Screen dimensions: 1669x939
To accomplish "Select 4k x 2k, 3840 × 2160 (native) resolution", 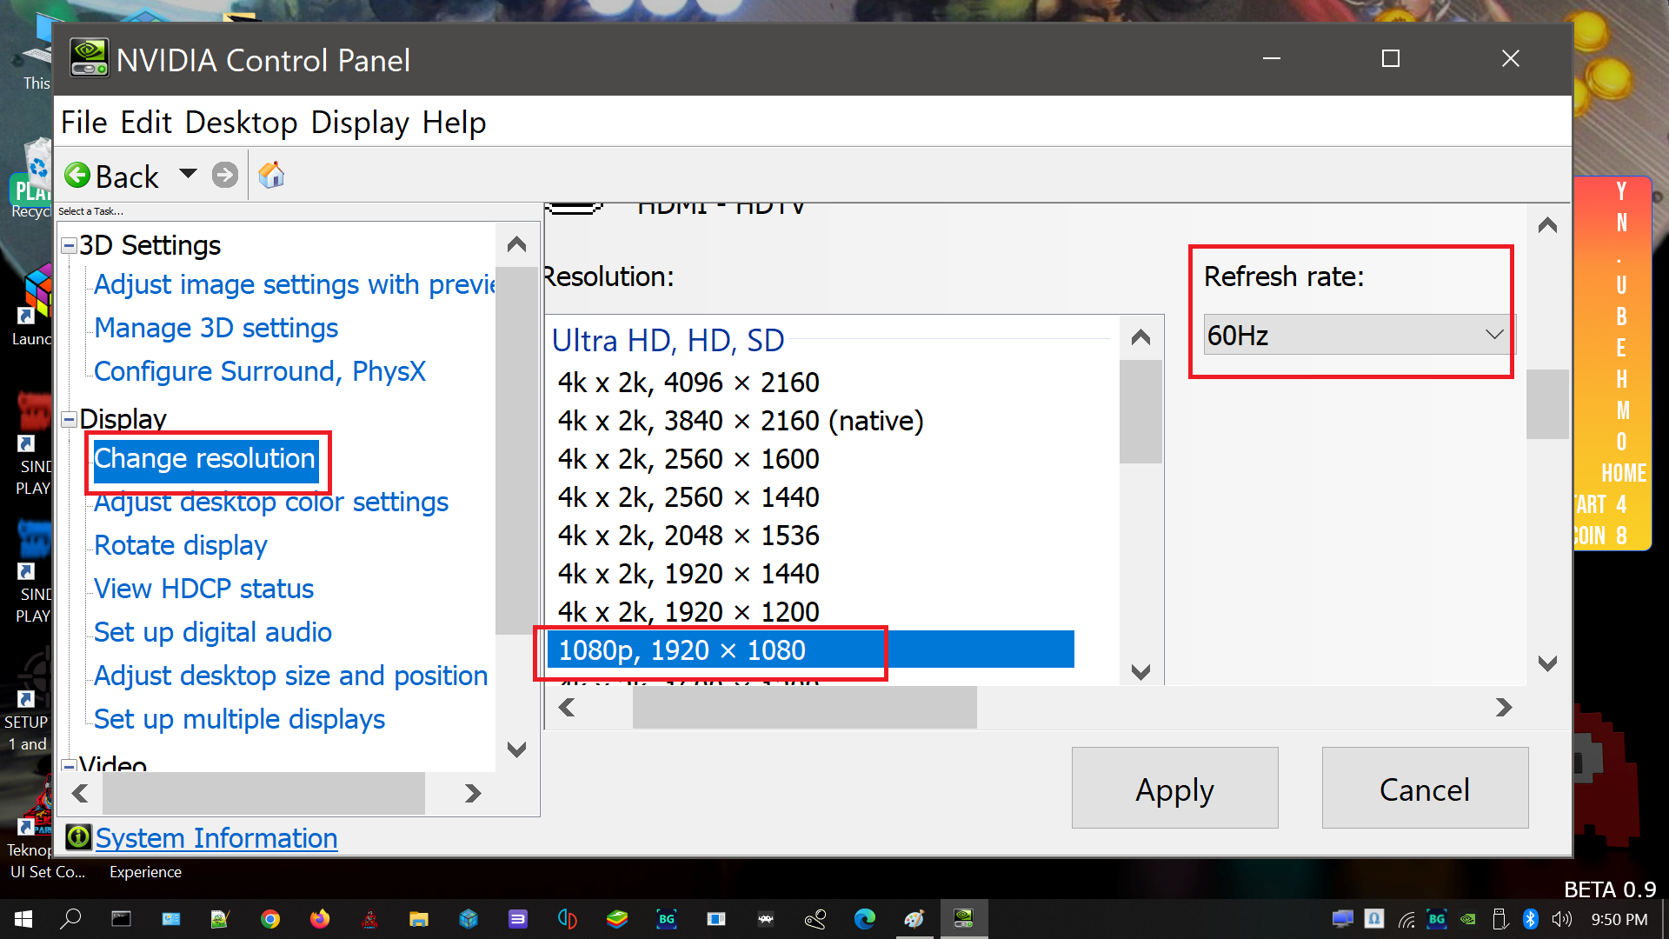I will [741, 421].
